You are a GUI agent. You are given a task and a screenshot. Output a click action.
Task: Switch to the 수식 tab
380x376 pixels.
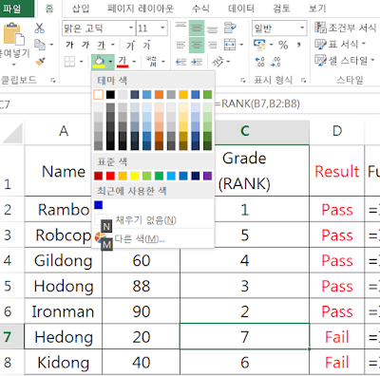(x=200, y=9)
